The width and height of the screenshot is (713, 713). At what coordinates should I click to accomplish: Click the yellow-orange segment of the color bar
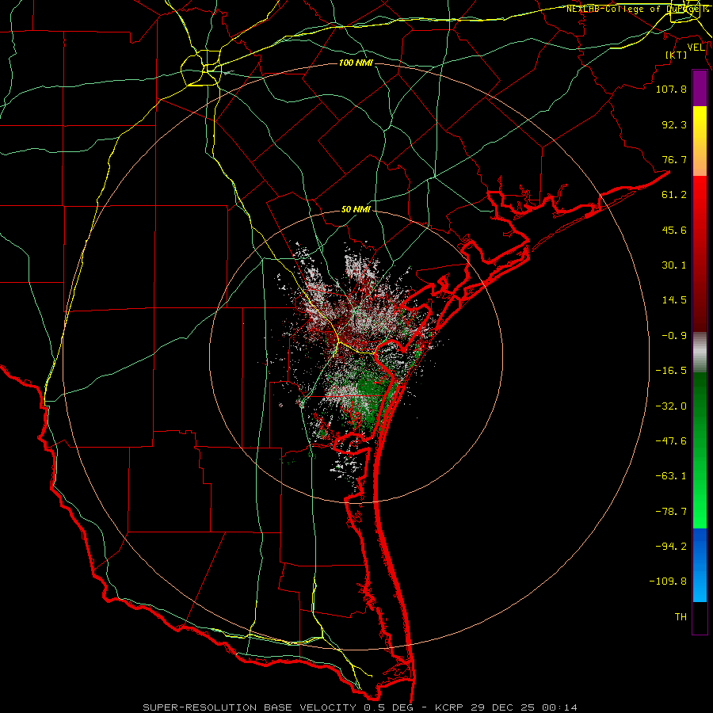coord(700,141)
